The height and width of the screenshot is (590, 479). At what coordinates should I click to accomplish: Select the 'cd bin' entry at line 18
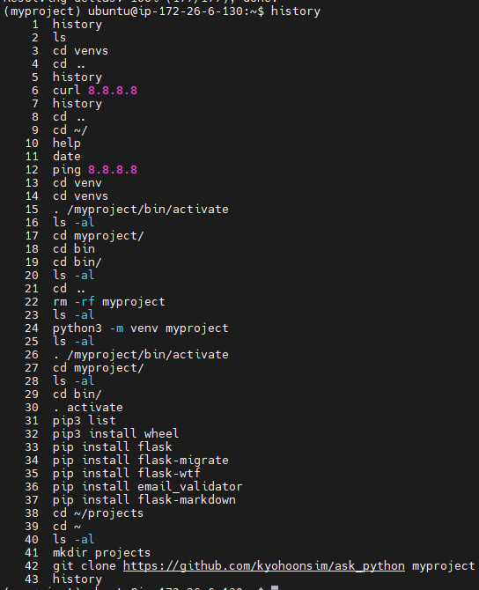74,248
